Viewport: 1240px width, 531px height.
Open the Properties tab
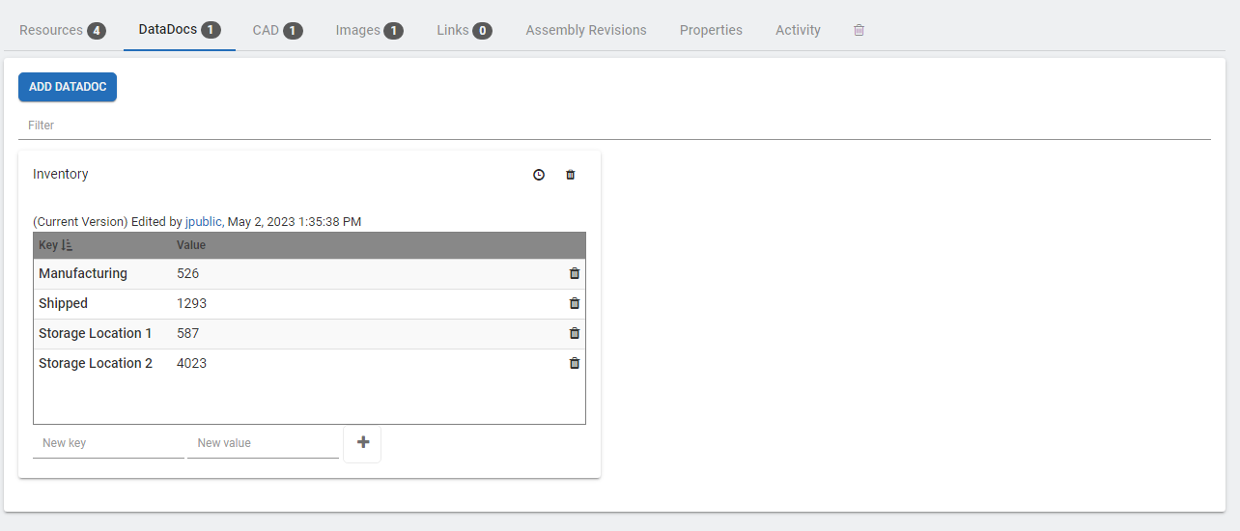tap(711, 30)
